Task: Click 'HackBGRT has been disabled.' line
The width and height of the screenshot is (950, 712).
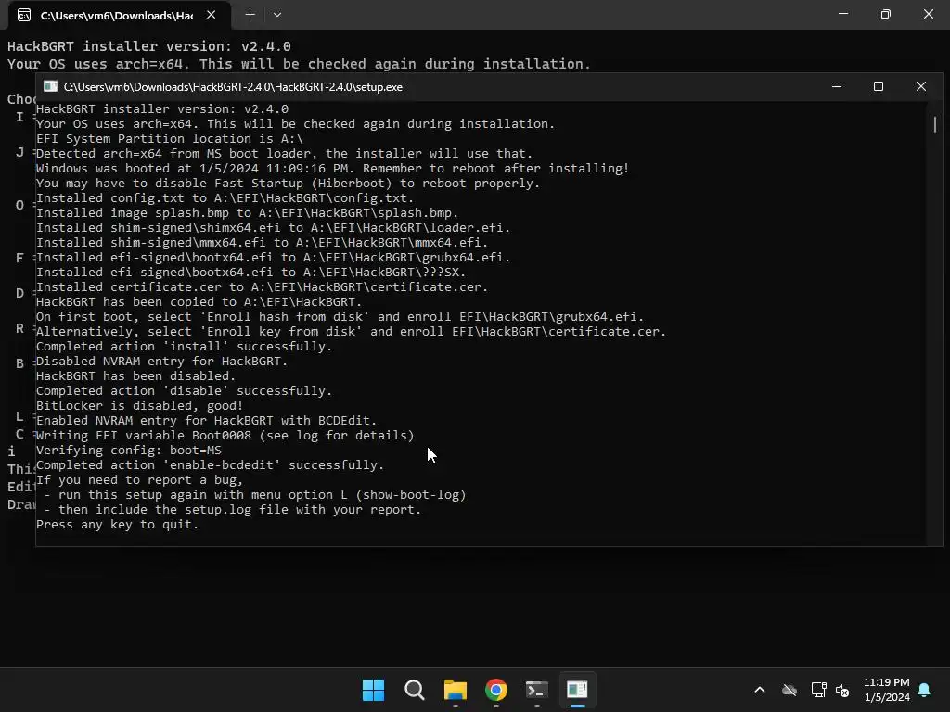Action: 135,376
